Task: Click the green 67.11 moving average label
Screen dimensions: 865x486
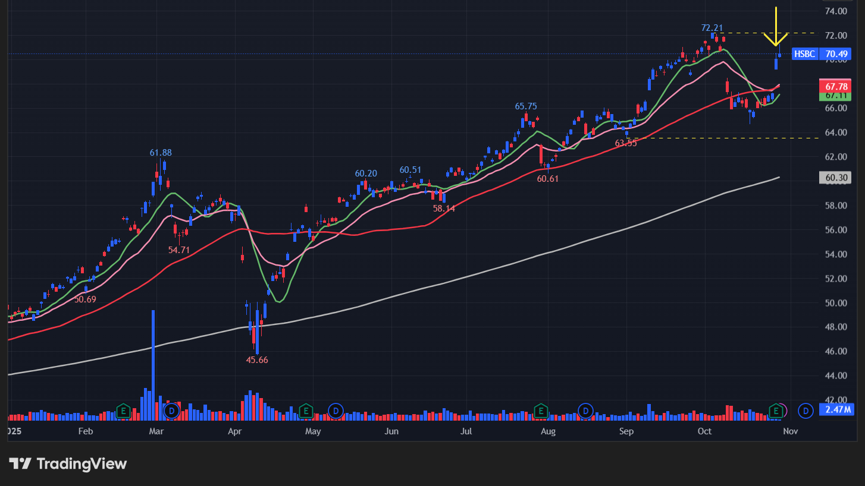Action: [835, 96]
